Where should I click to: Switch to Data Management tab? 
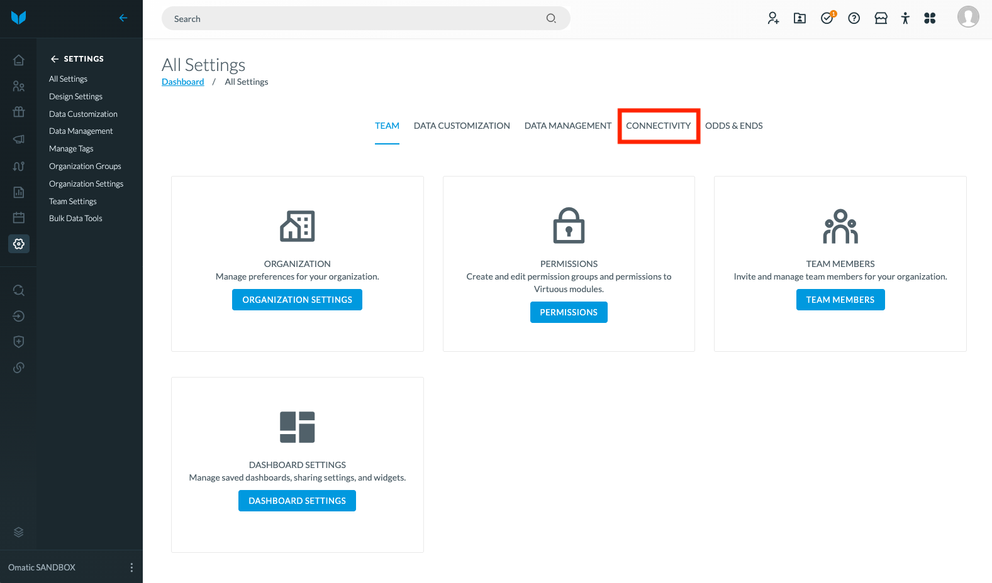[568, 126]
